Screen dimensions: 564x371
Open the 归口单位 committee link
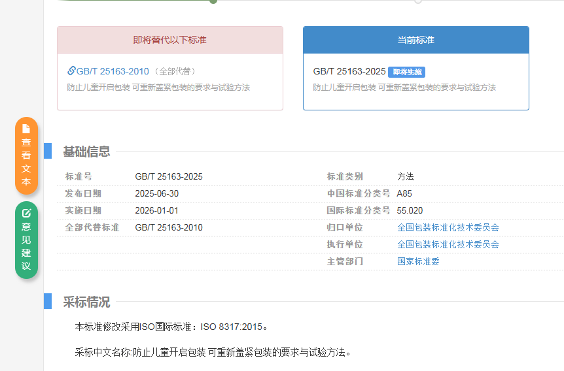click(x=448, y=227)
